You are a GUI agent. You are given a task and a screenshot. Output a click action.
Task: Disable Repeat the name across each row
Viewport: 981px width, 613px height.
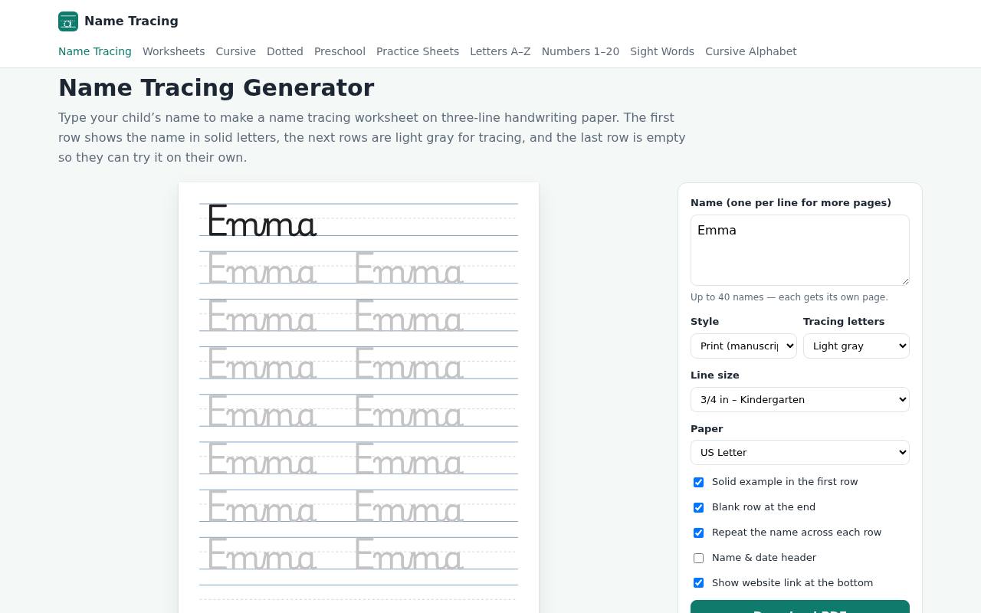click(x=698, y=533)
